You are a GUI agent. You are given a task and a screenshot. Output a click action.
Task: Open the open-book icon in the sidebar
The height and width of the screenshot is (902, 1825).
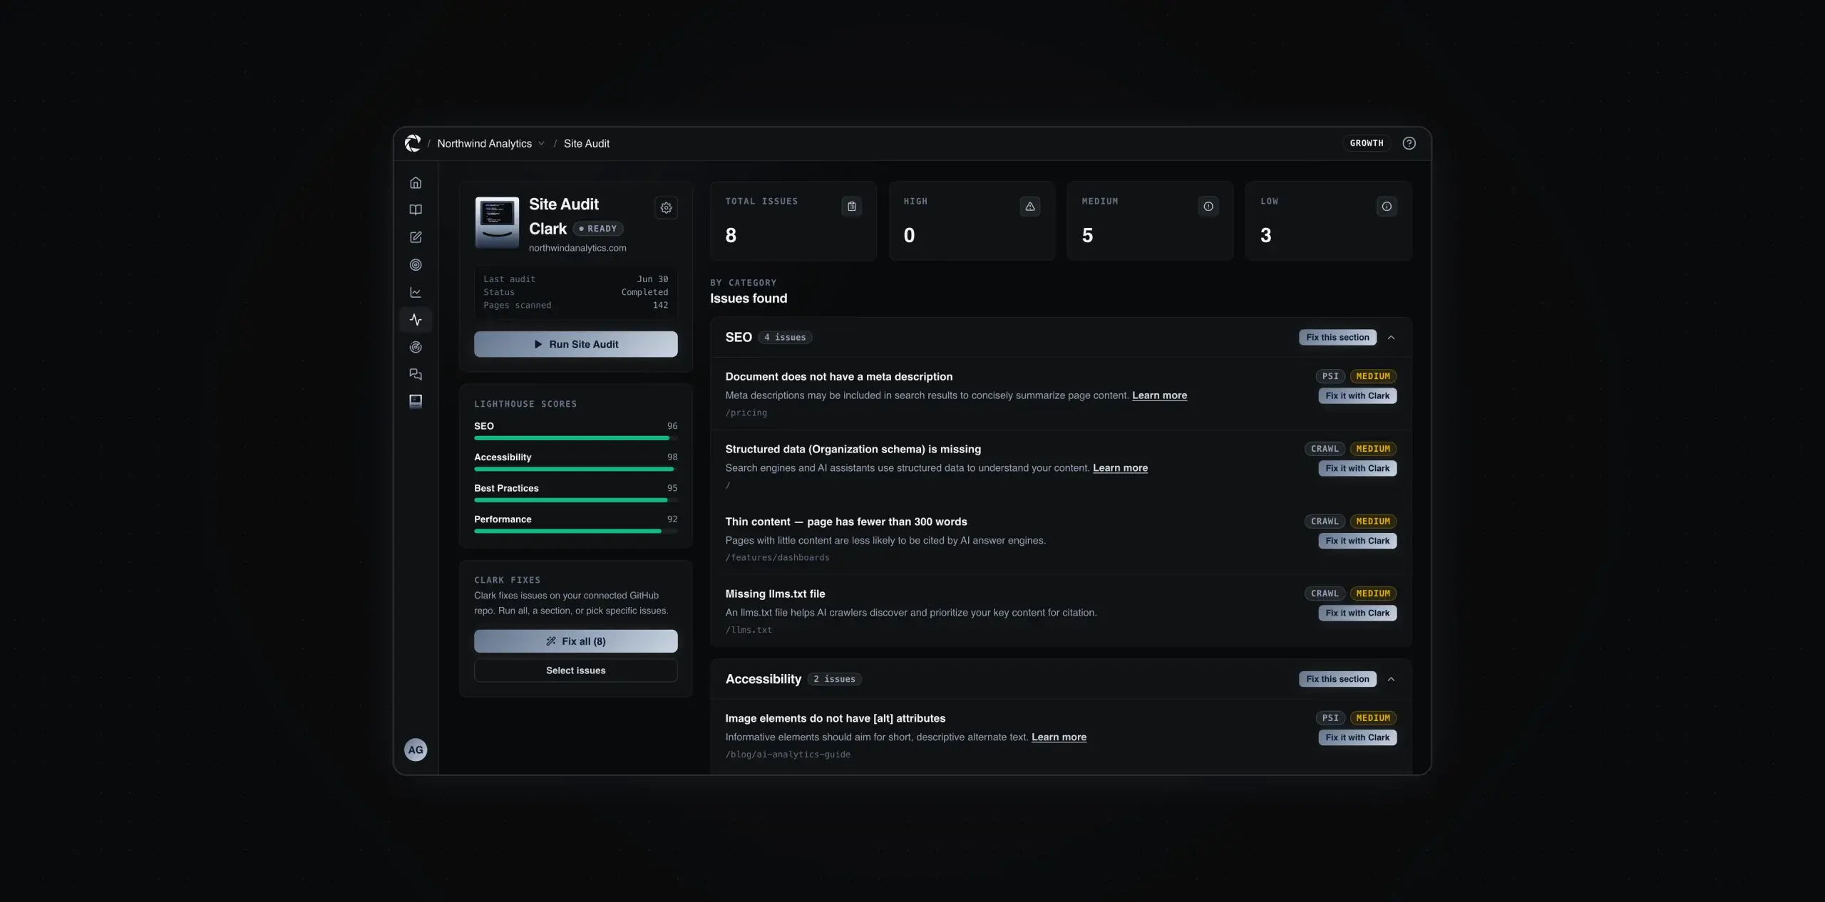[416, 210]
